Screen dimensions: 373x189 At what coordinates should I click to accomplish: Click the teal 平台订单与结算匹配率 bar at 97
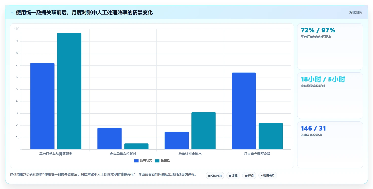[x=69, y=91]
